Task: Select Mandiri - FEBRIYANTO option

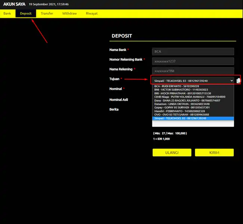Action: pyautogui.click(x=193, y=111)
